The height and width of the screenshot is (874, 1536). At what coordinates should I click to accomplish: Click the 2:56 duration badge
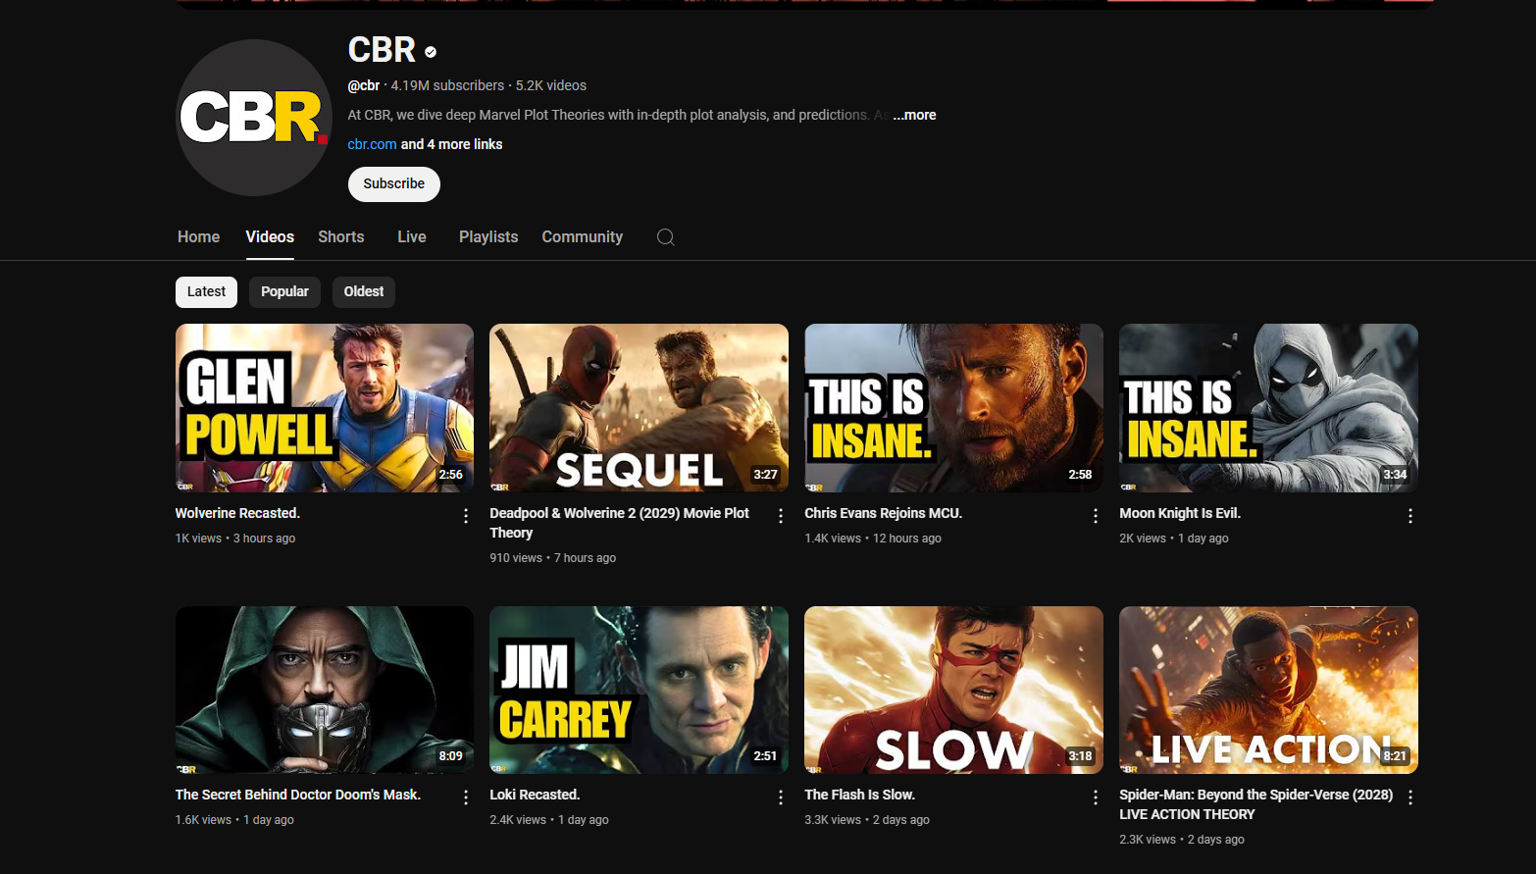coord(451,475)
